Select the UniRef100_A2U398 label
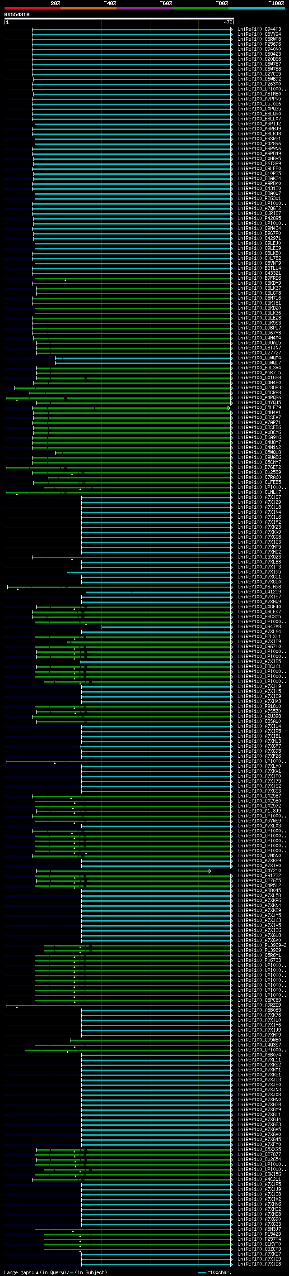 tap(259, 716)
